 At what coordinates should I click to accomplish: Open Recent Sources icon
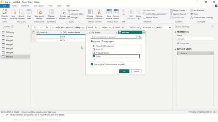(x=21, y=12)
